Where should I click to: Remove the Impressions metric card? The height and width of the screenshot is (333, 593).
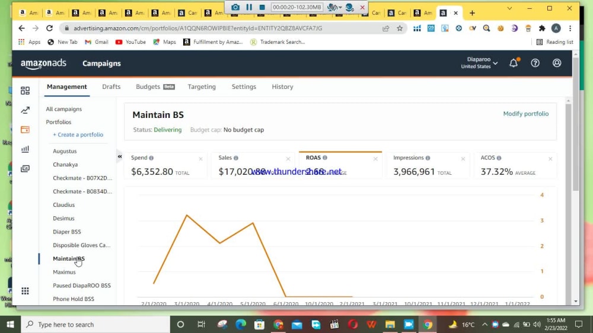(463, 159)
